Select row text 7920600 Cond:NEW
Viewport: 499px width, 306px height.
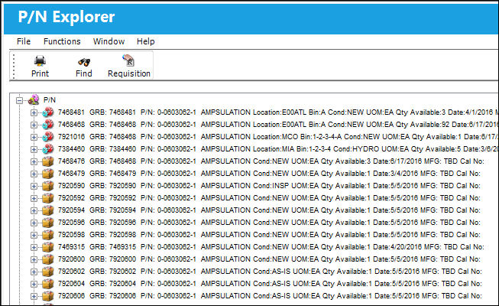(269, 259)
